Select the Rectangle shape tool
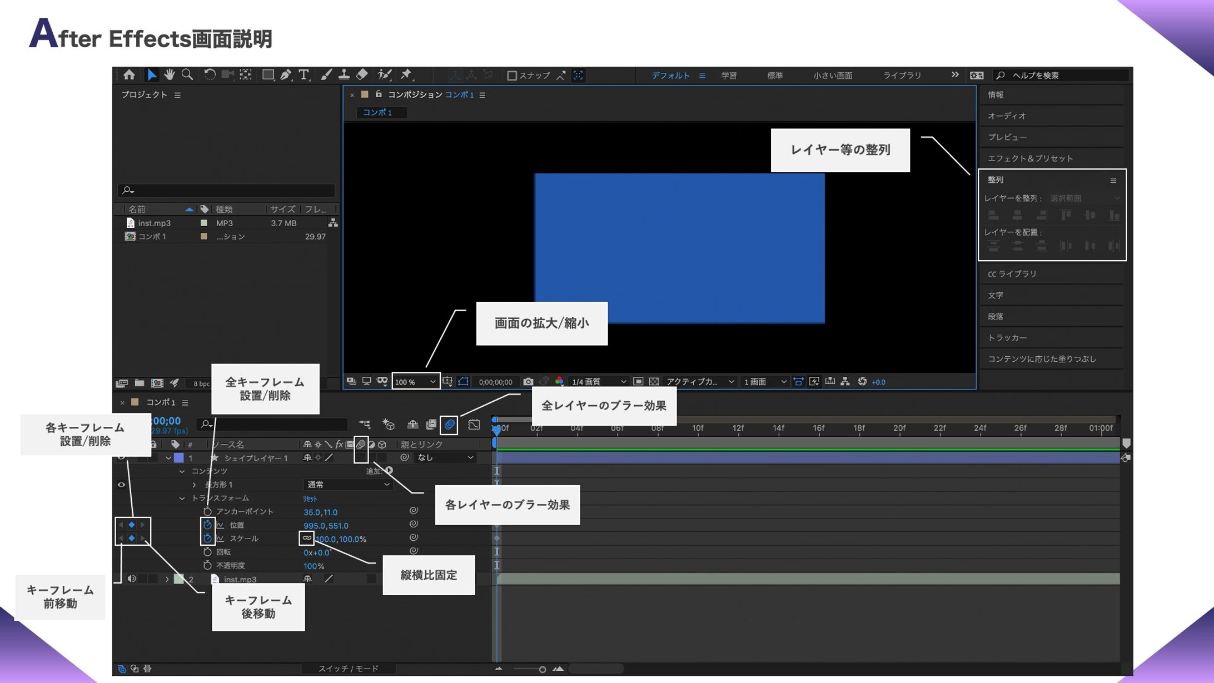Screen dimensions: 1214x683 click(268, 75)
